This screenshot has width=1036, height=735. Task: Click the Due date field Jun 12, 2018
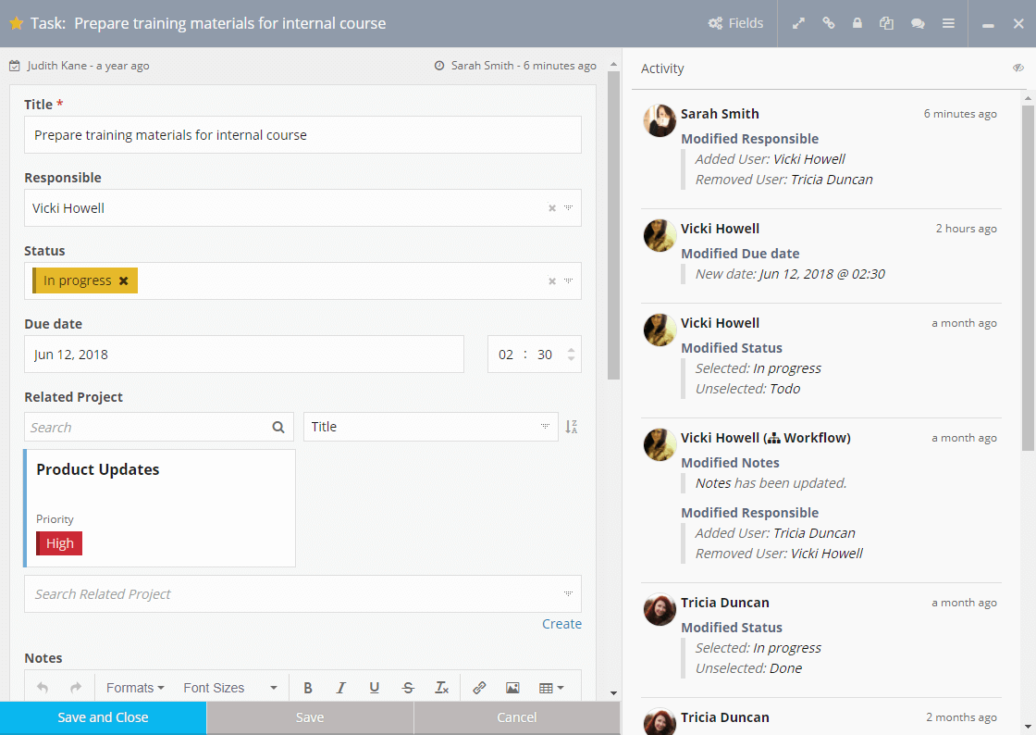244,355
